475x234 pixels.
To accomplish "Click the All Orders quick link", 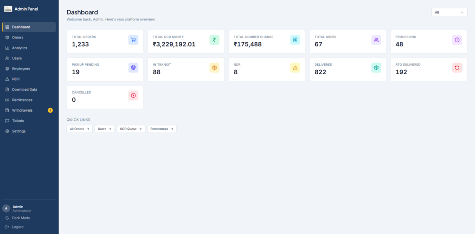I will coord(80,129).
